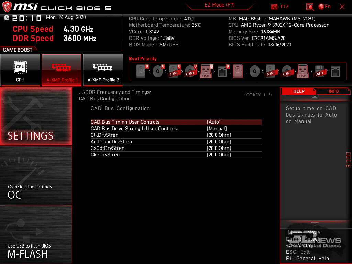
Task: Click the clock icon beside the time
Action: tap(7, 18)
